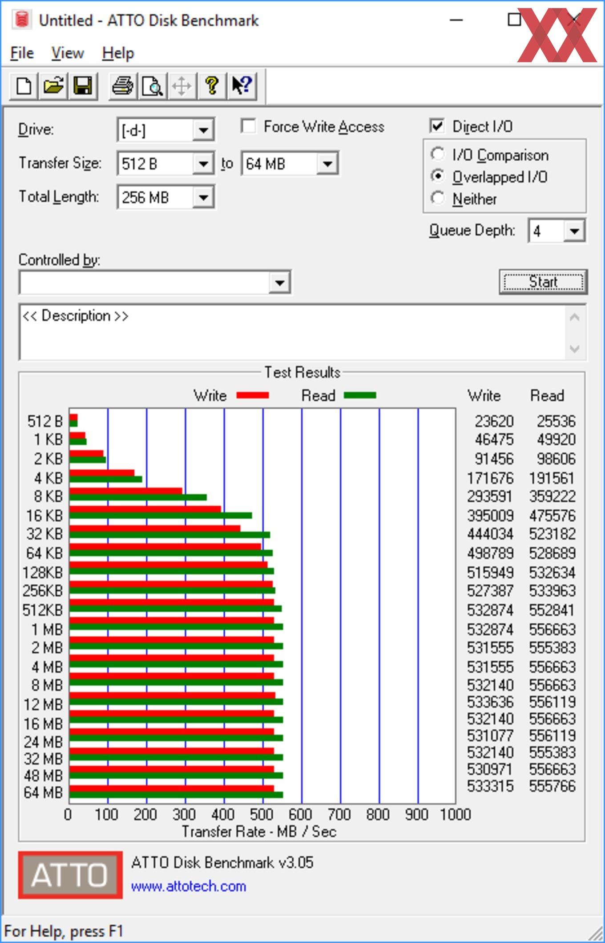Click the 64 MB read value 555766
605x943 pixels.
[x=553, y=786]
